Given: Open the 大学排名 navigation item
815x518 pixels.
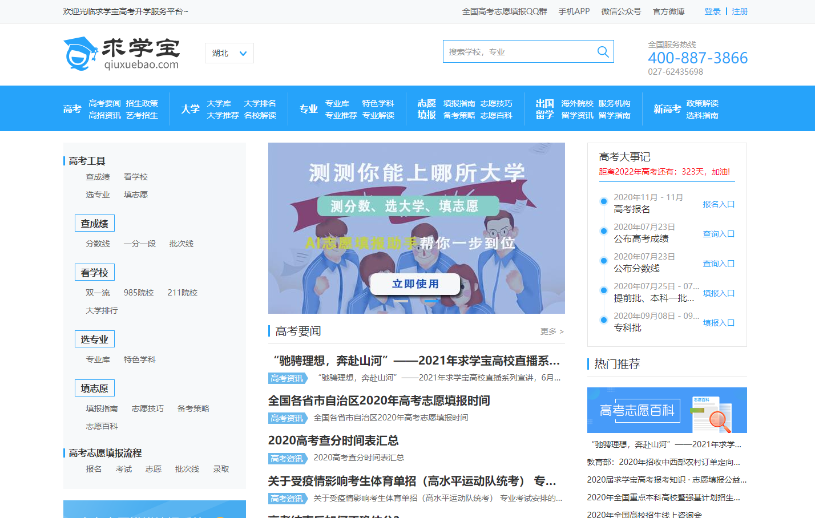Looking at the screenshot, I should click(x=260, y=103).
